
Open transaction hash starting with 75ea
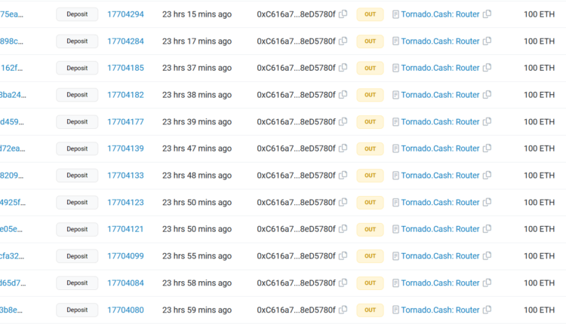pyautogui.click(x=13, y=14)
